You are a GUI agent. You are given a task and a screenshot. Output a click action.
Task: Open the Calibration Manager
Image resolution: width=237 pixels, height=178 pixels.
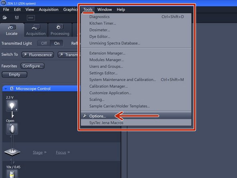(136, 86)
